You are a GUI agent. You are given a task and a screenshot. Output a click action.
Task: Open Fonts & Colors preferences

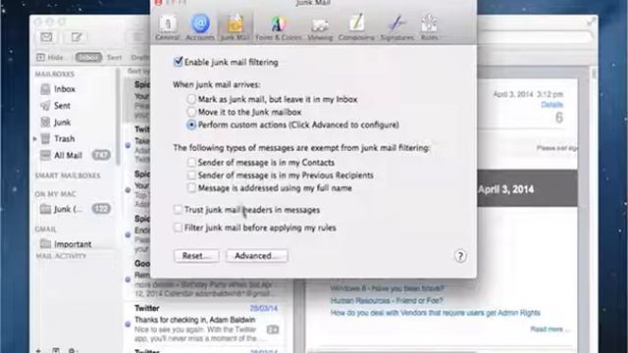click(279, 27)
